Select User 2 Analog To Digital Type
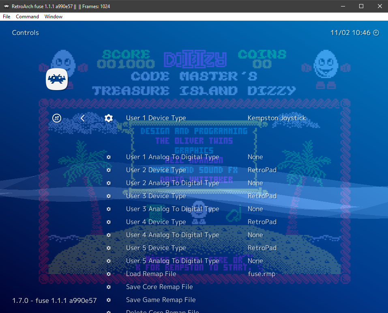388x313 pixels. point(172,183)
